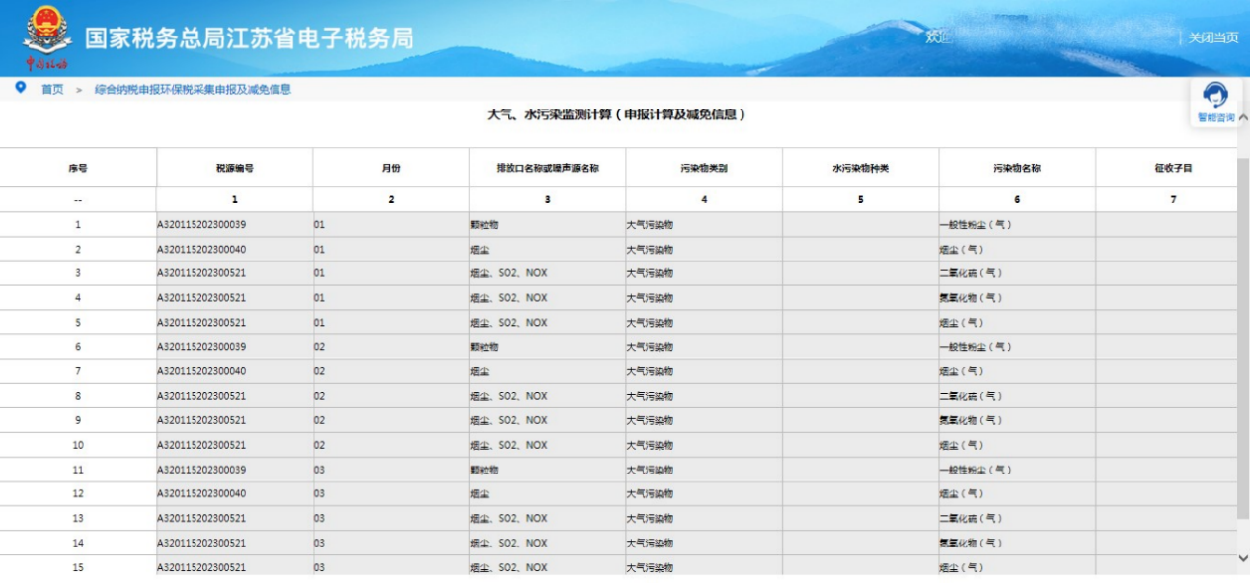
Task: Click the 税源编号 cell in row 2
Action: [234, 250]
